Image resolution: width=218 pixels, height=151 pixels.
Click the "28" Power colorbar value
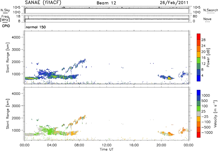point(203,40)
